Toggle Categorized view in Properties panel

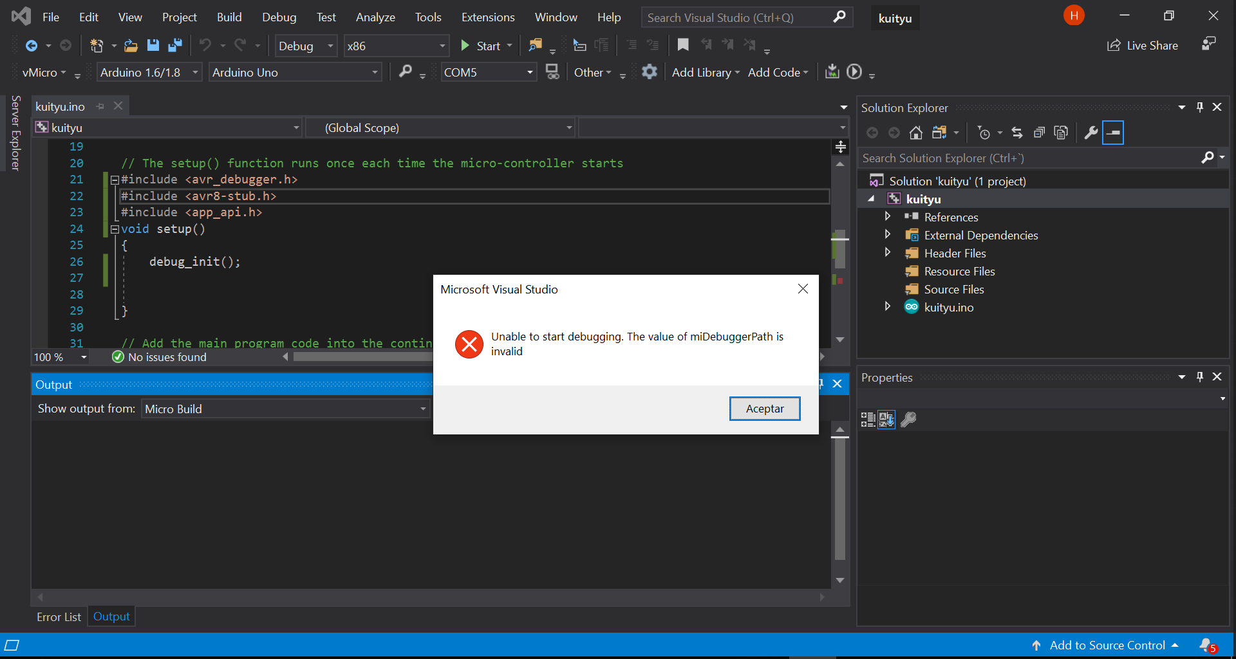868,420
